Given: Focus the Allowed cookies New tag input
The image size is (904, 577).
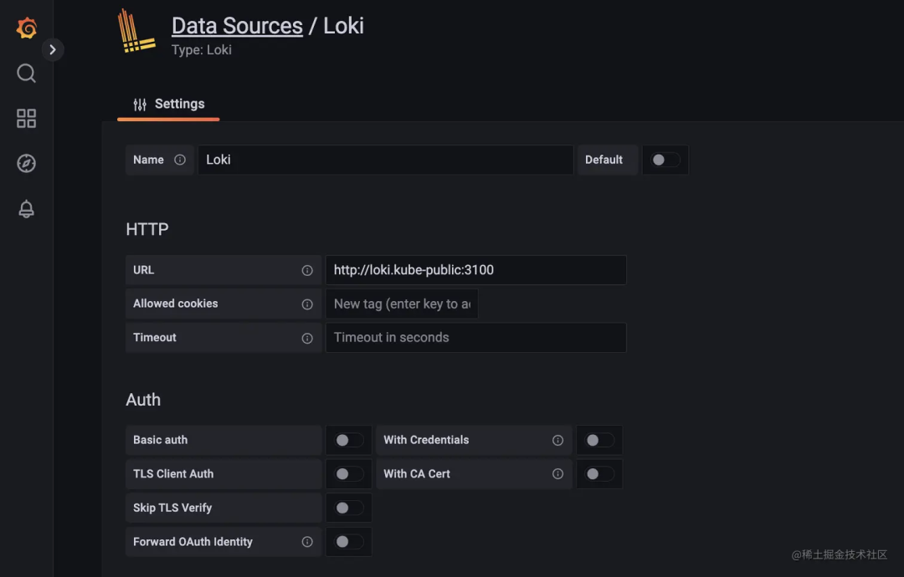Looking at the screenshot, I should (402, 304).
